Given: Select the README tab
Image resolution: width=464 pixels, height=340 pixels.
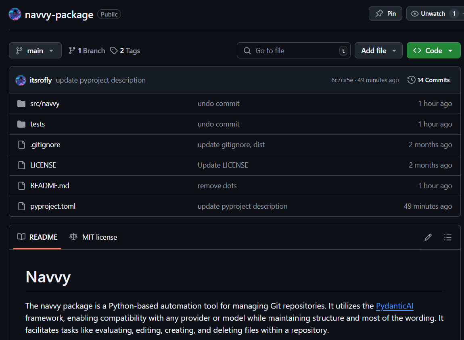Looking at the screenshot, I should point(38,237).
